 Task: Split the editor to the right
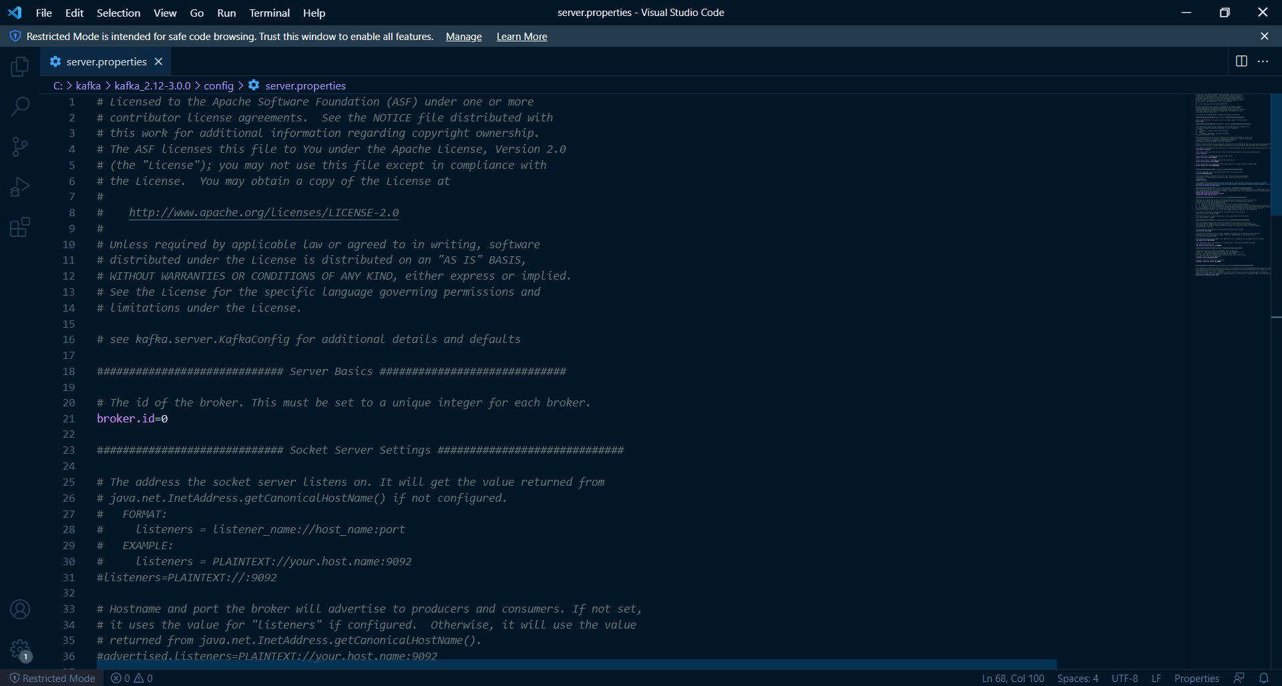tap(1241, 61)
